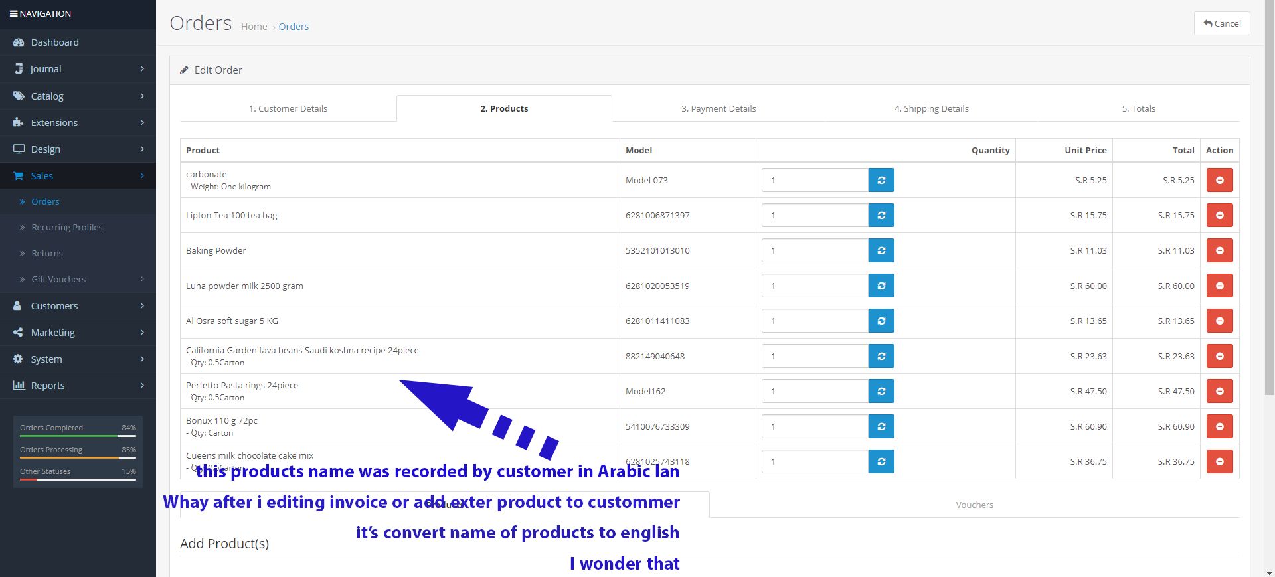The height and width of the screenshot is (577, 1275).
Task: Refresh quantity for Luna powder milk row
Action: pos(881,286)
